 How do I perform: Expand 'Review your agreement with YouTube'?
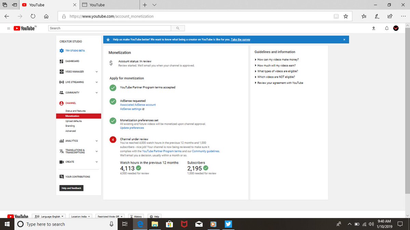[x=279, y=83]
